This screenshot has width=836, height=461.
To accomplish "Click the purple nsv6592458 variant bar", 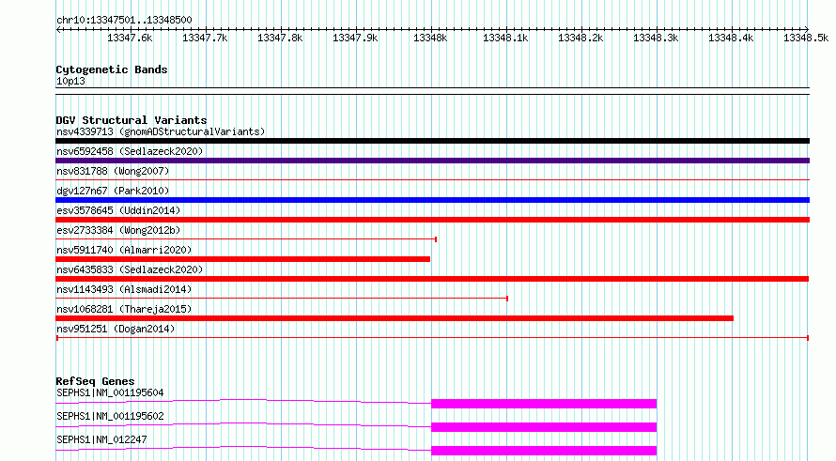I will pos(432,161).
